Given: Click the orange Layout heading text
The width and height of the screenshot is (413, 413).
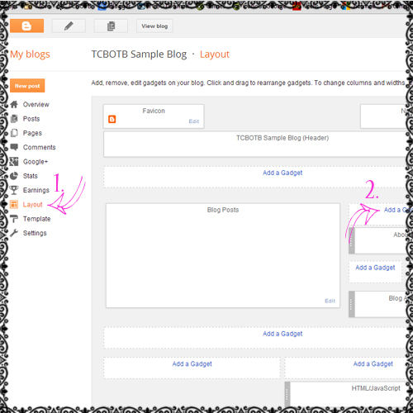Looking at the screenshot, I should [215, 55].
